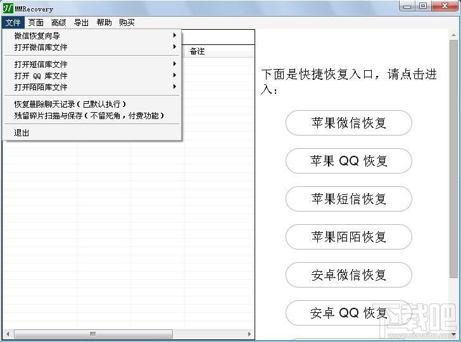Select 打开陌陌库文件 menu entry
Viewport: 461px width, 342px height.
pyautogui.click(x=92, y=87)
